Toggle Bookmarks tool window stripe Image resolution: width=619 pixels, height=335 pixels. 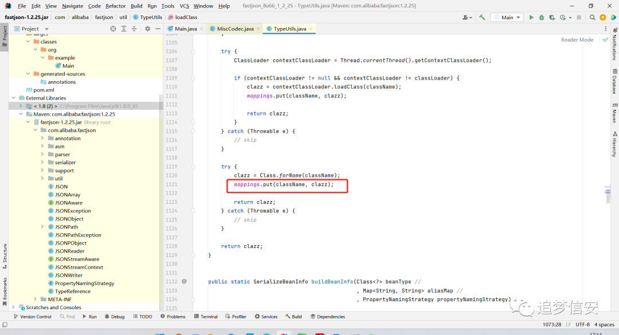[5, 291]
